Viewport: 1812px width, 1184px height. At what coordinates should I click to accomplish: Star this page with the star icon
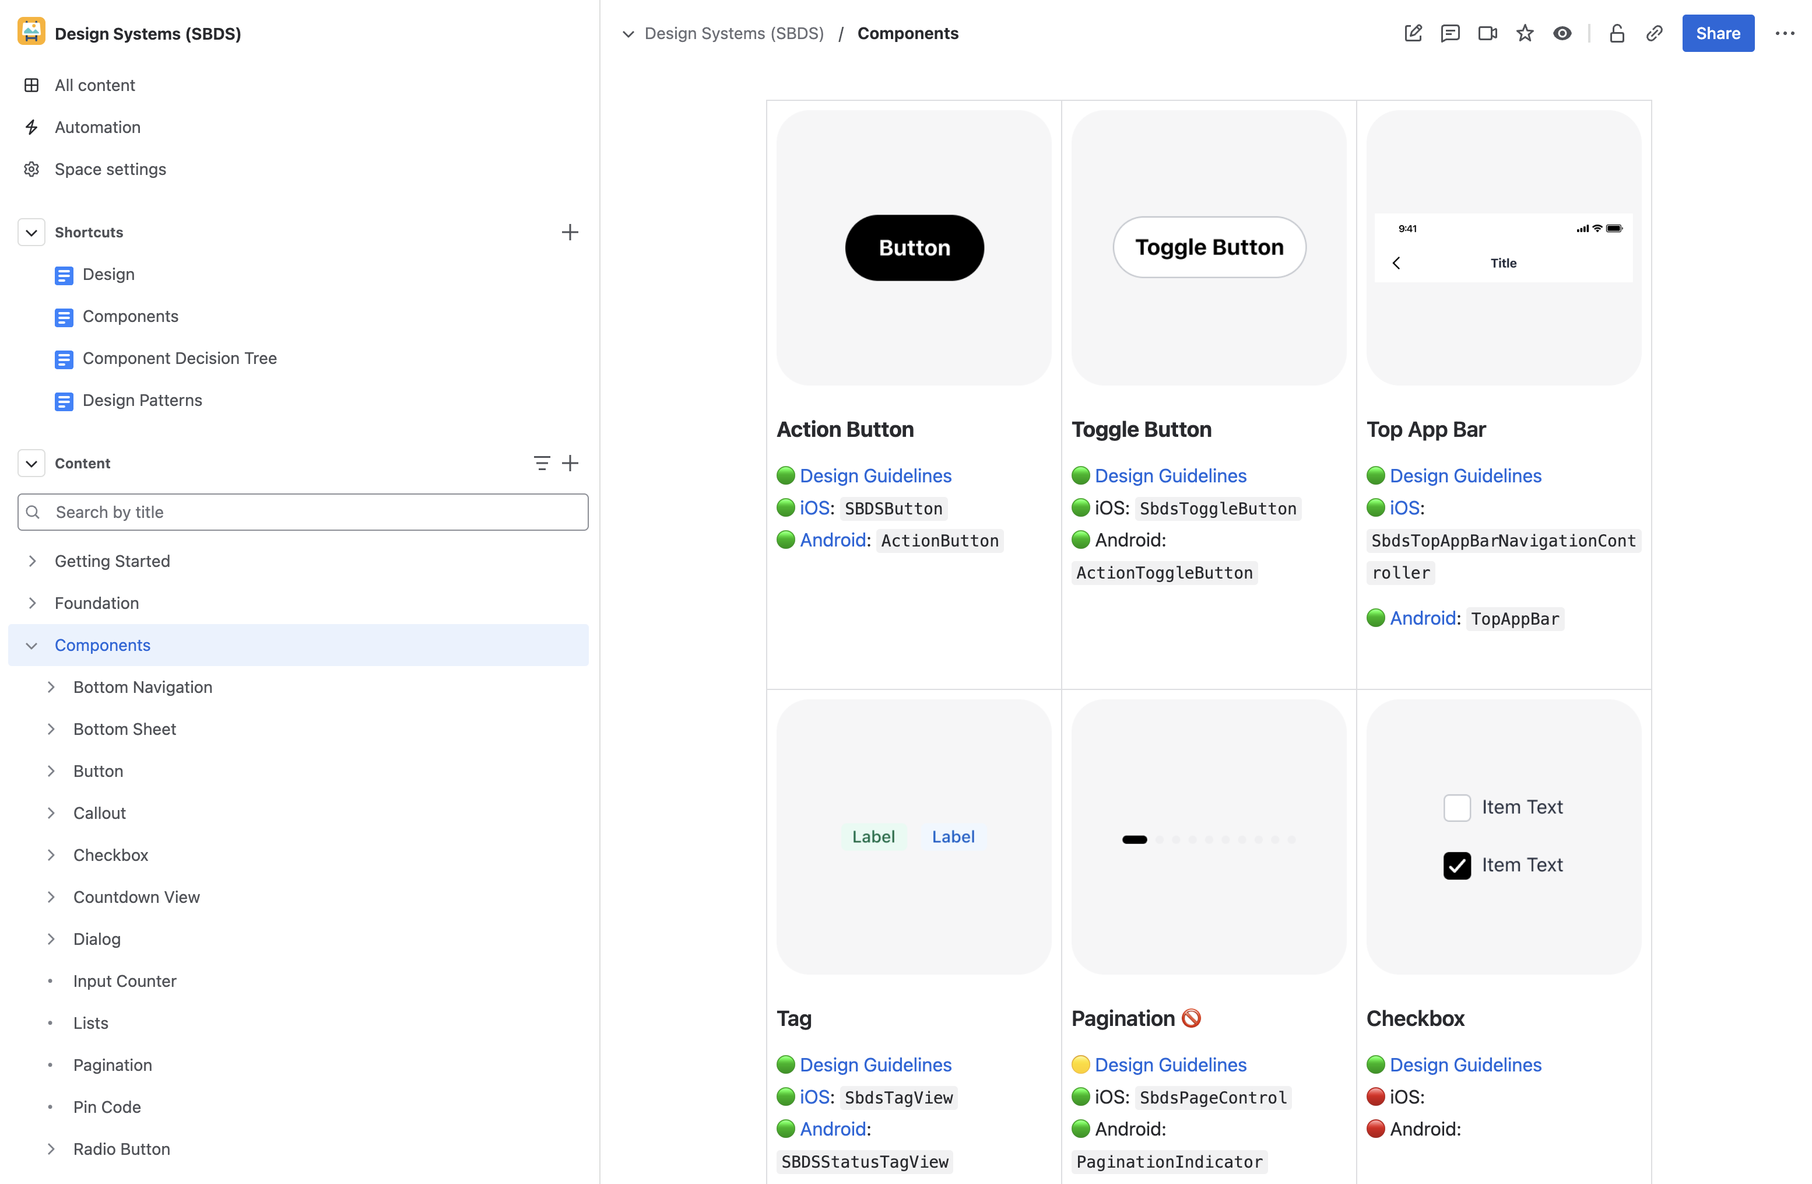(x=1525, y=33)
